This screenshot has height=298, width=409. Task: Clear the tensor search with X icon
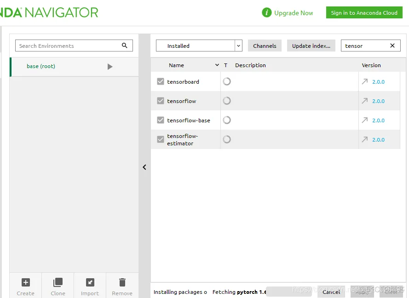pos(392,46)
